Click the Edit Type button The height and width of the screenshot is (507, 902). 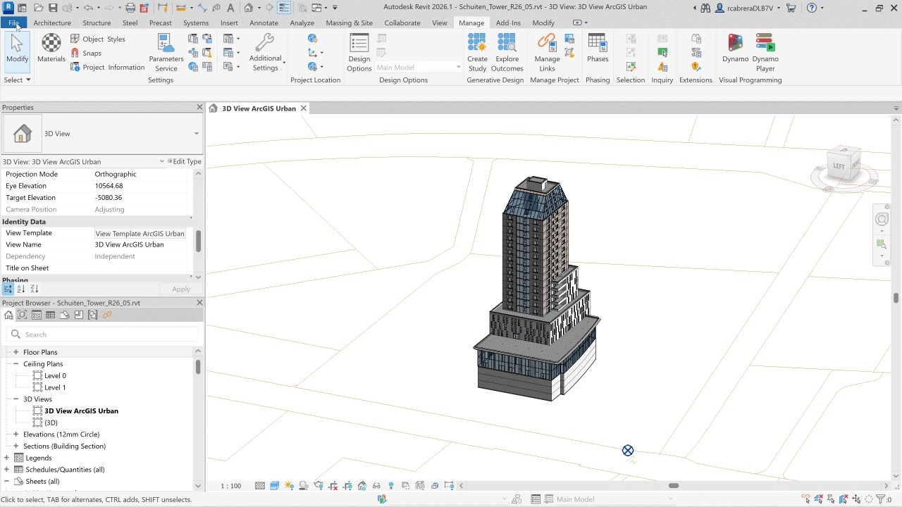coord(185,161)
